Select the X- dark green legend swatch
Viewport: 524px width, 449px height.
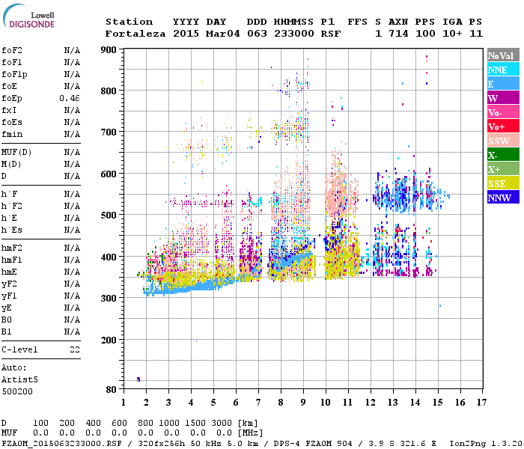tap(503, 155)
